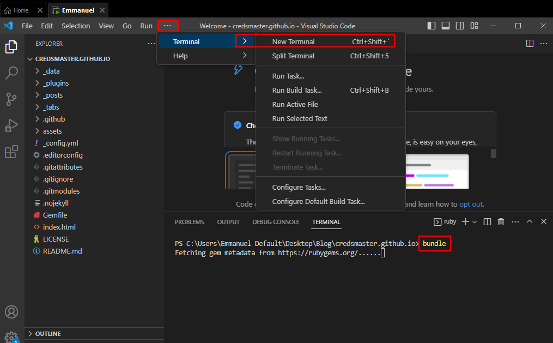Open the Run and Debug view

coord(11,125)
